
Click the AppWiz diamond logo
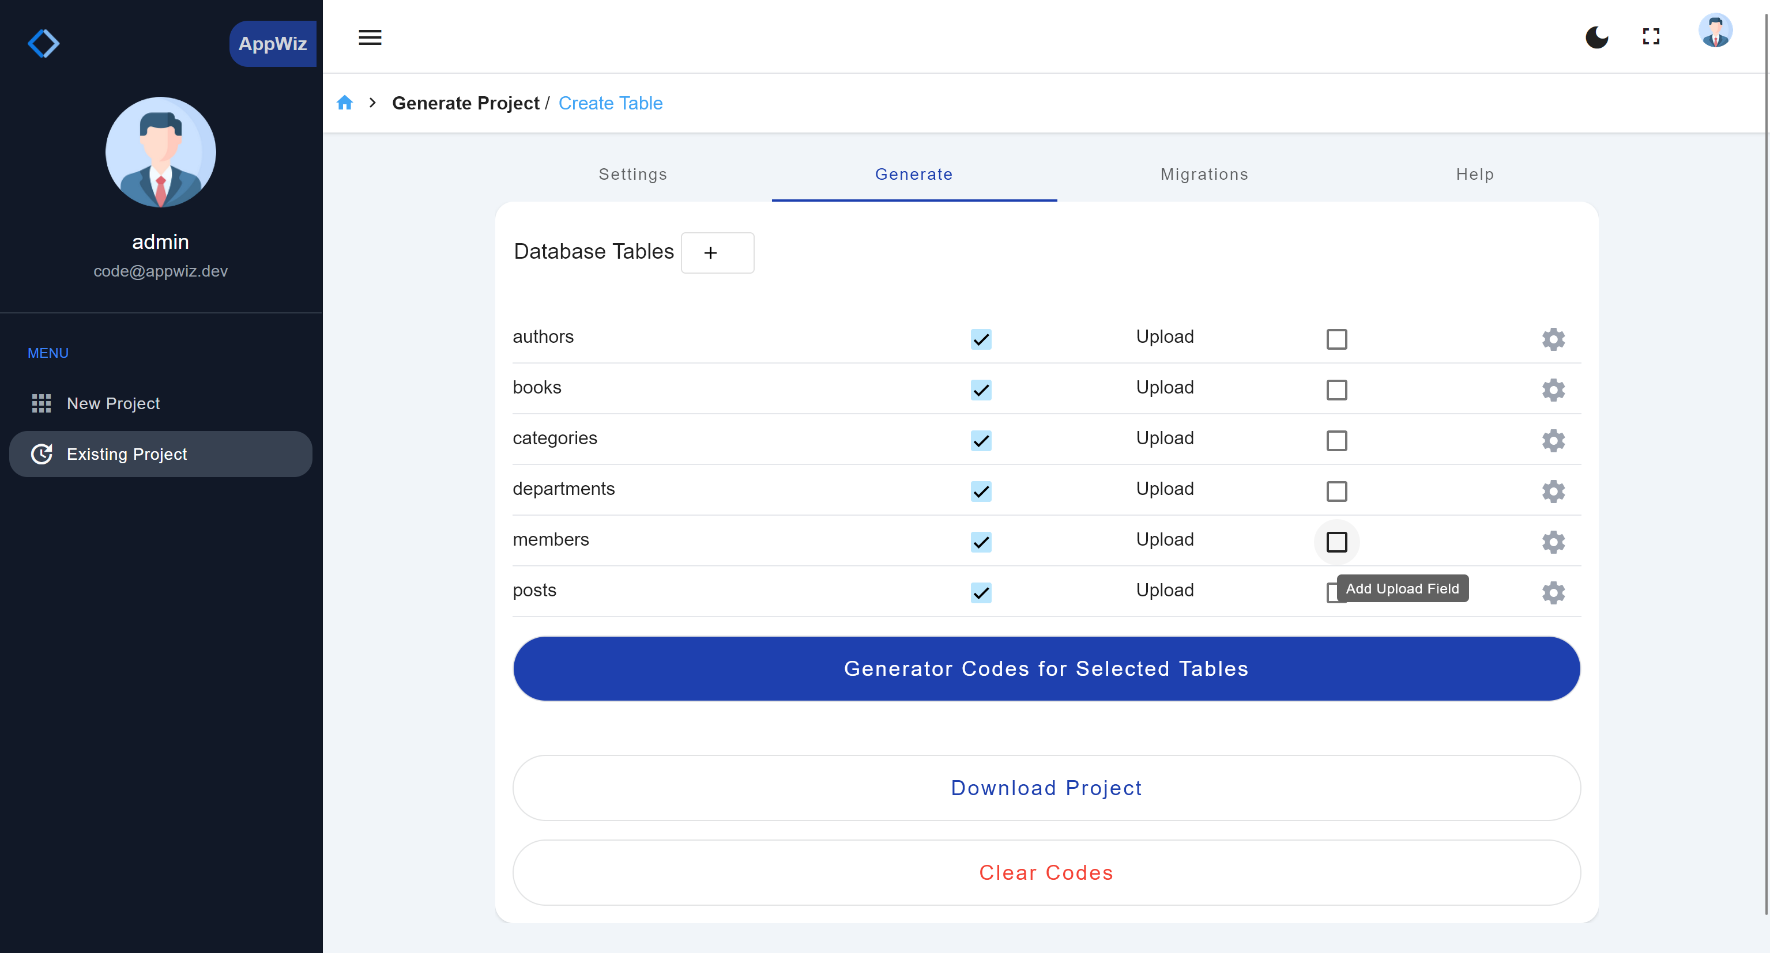coord(43,43)
